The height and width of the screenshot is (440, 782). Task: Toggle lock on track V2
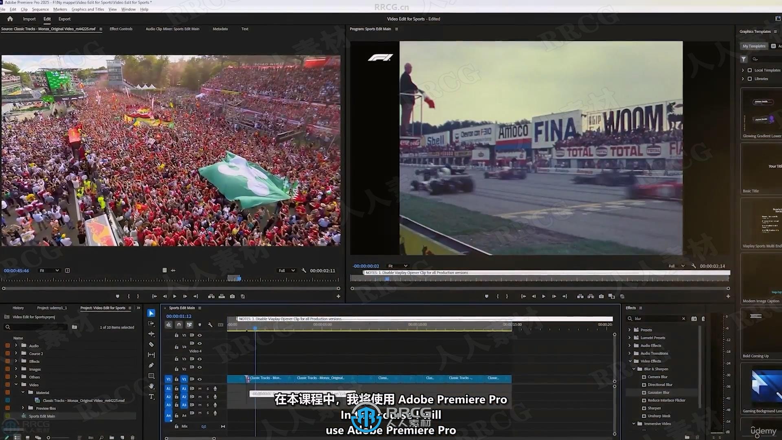176,369
